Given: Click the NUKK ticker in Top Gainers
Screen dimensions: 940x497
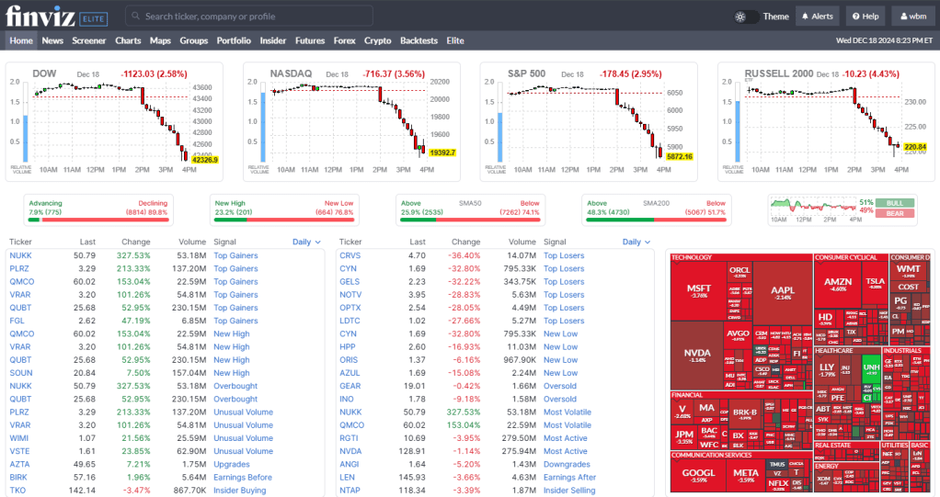Looking at the screenshot, I should [20, 255].
